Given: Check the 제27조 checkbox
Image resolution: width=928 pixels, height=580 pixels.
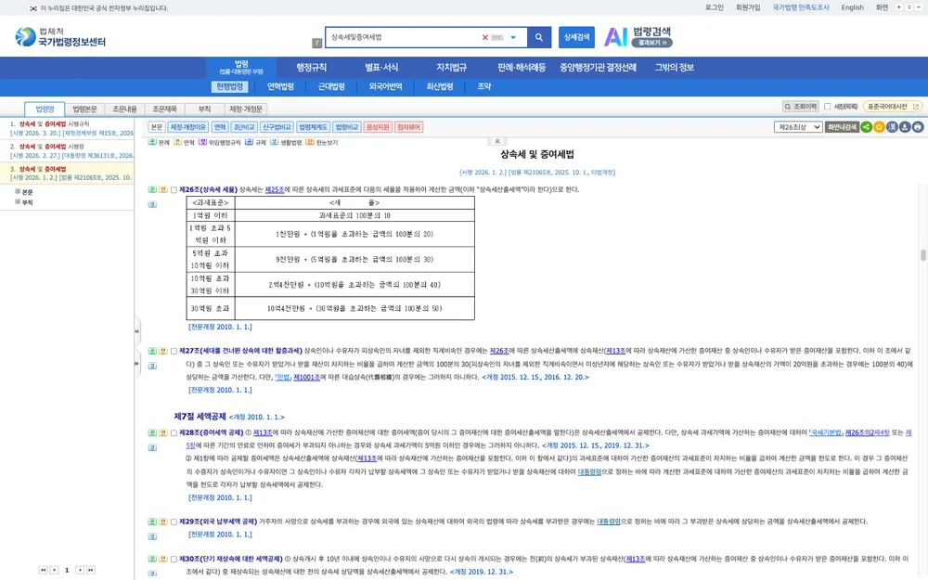Looking at the screenshot, I should coord(174,351).
